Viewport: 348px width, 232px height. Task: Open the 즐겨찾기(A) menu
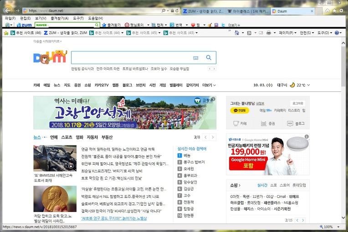pyautogui.click(x=60, y=18)
